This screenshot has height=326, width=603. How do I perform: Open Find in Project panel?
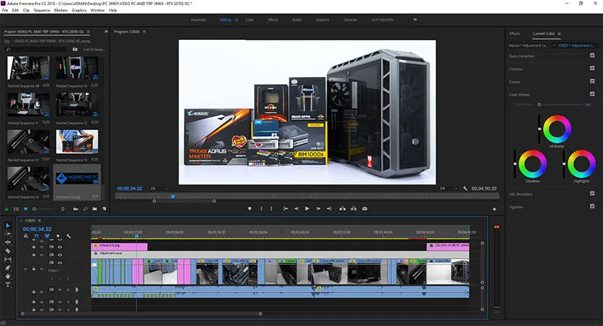pos(85,209)
